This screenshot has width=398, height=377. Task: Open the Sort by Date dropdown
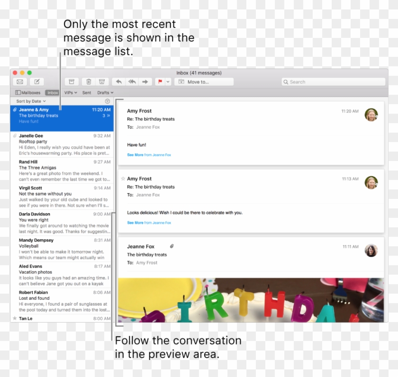click(29, 101)
